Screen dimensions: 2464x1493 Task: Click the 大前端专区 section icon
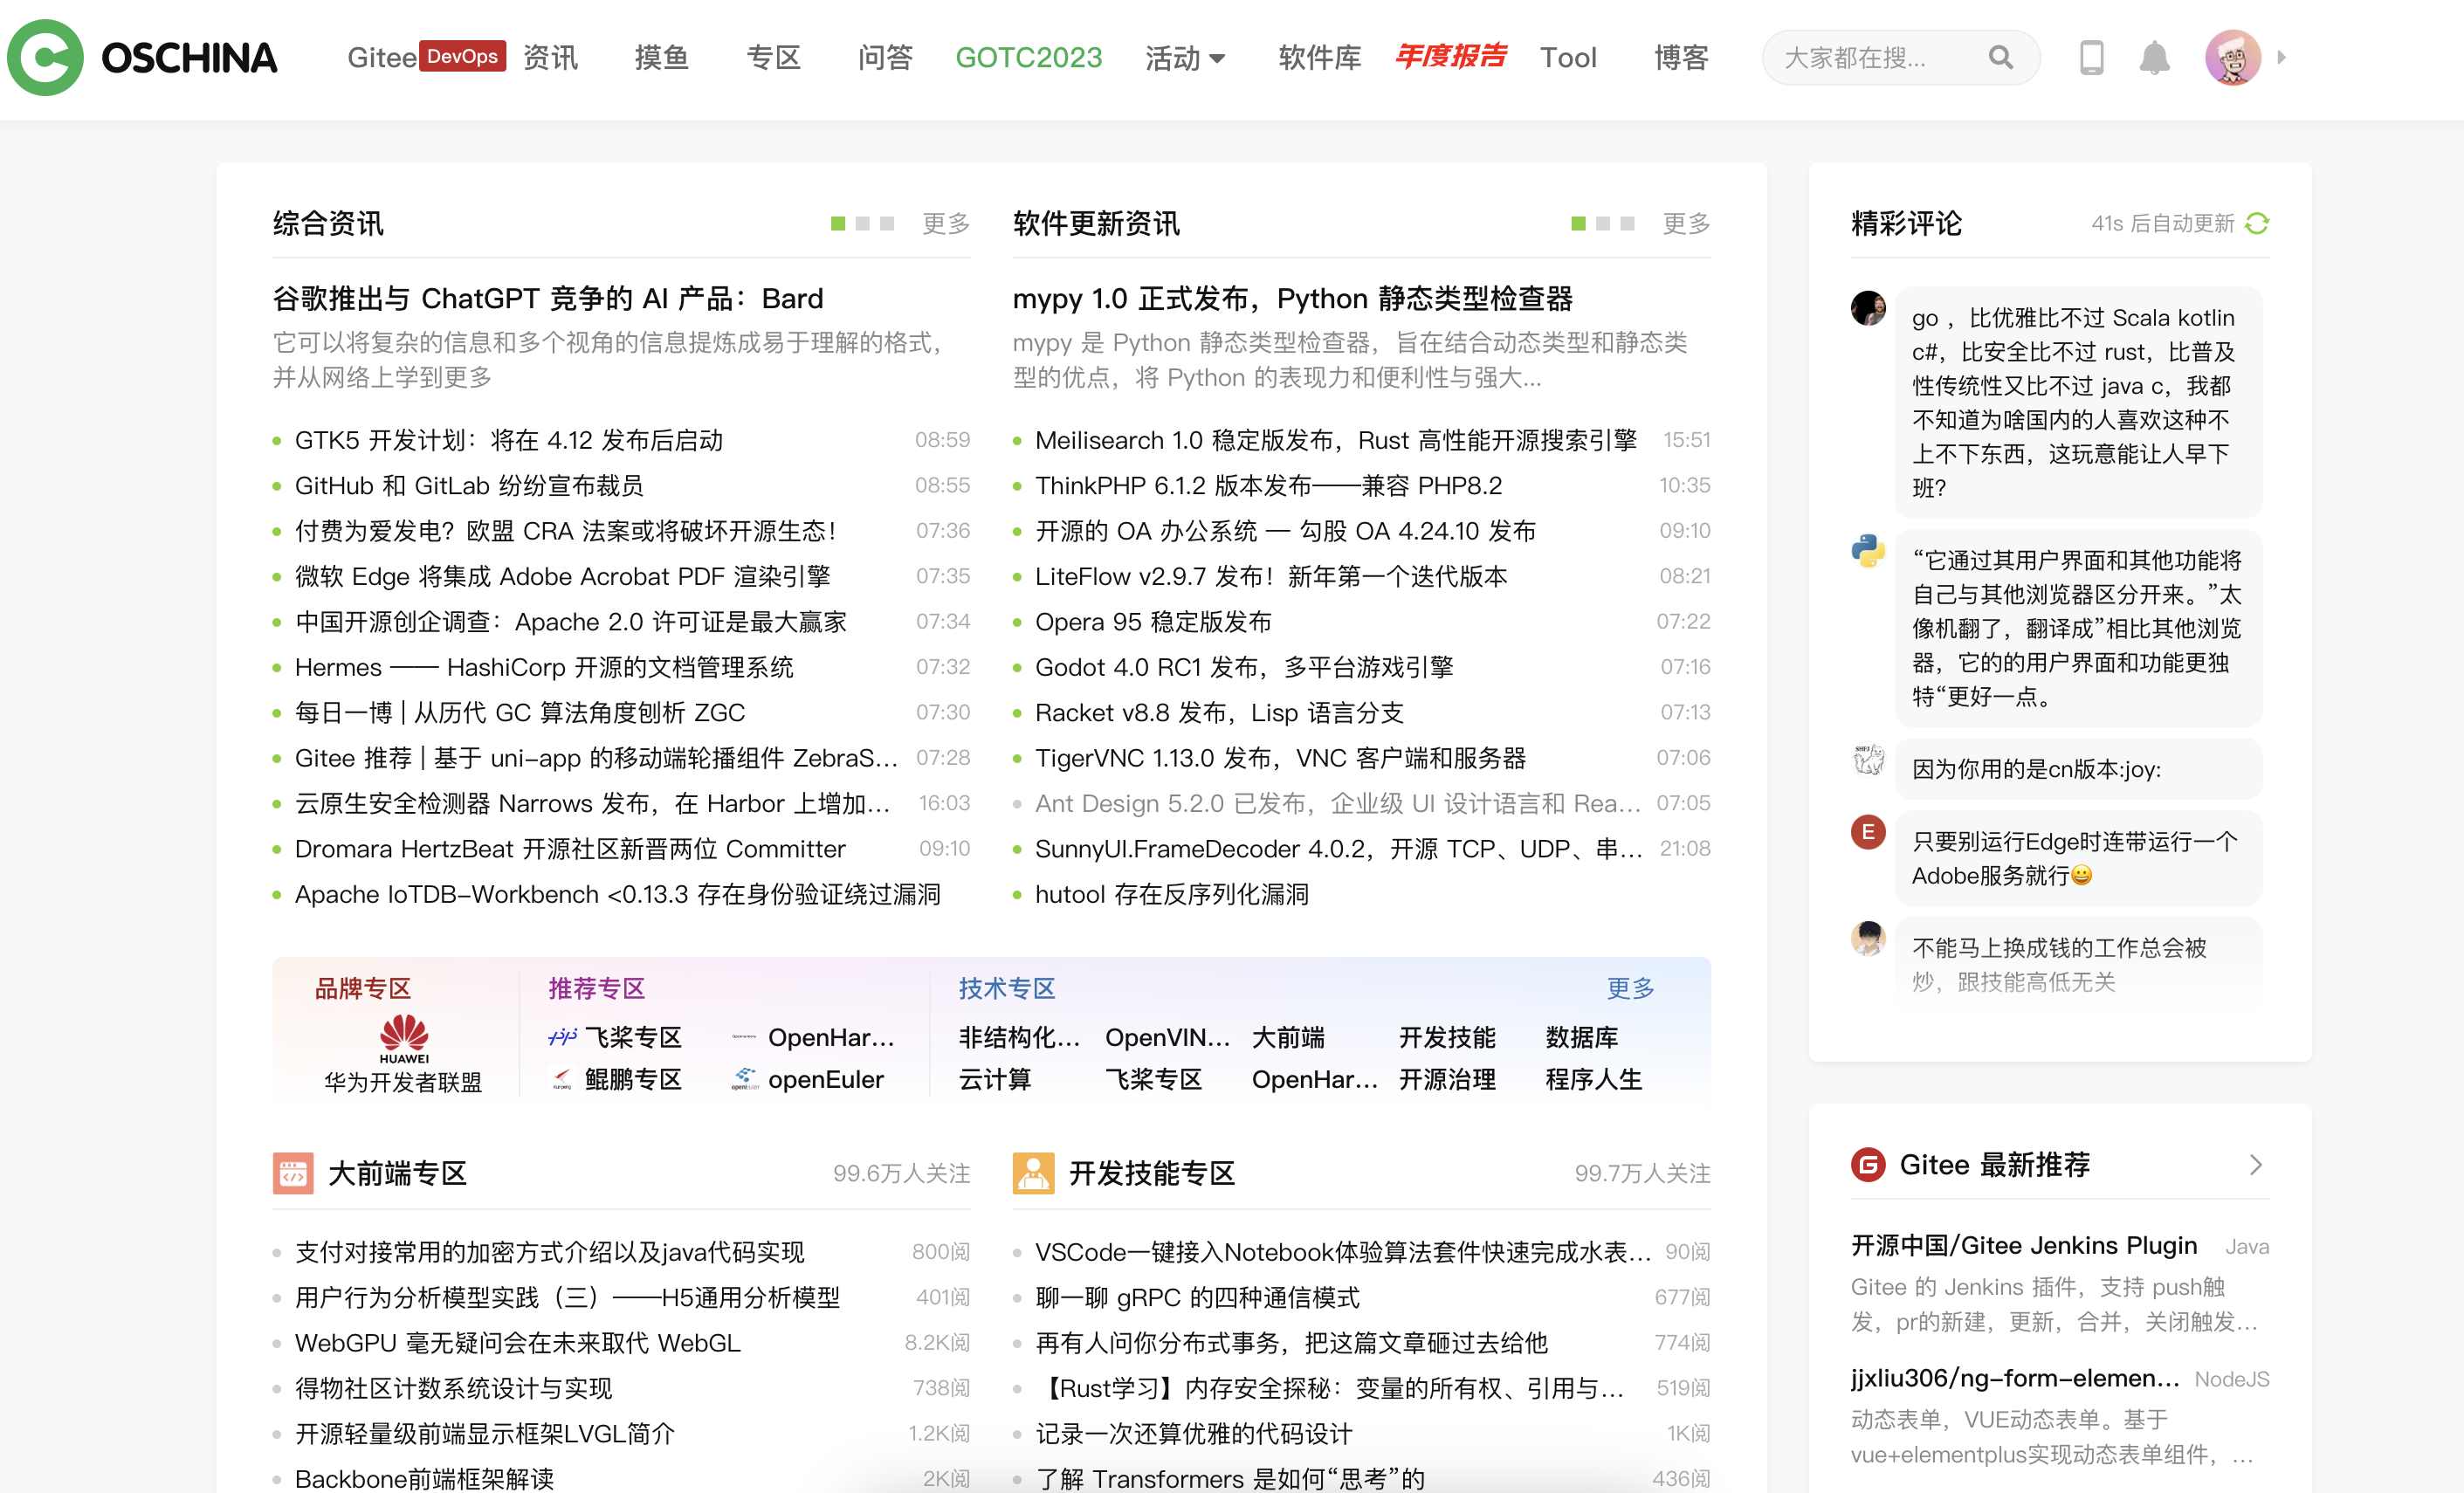pos(292,1173)
